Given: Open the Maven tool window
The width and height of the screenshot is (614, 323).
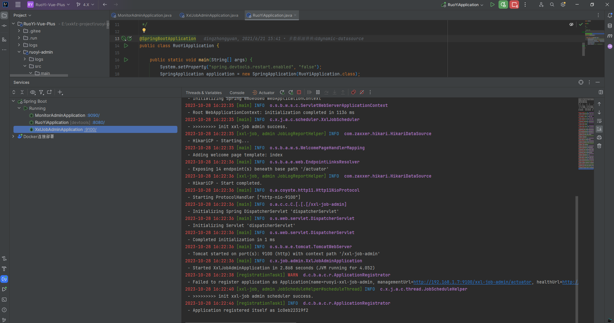Looking at the screenshot, I should click(x=610, y=36).
